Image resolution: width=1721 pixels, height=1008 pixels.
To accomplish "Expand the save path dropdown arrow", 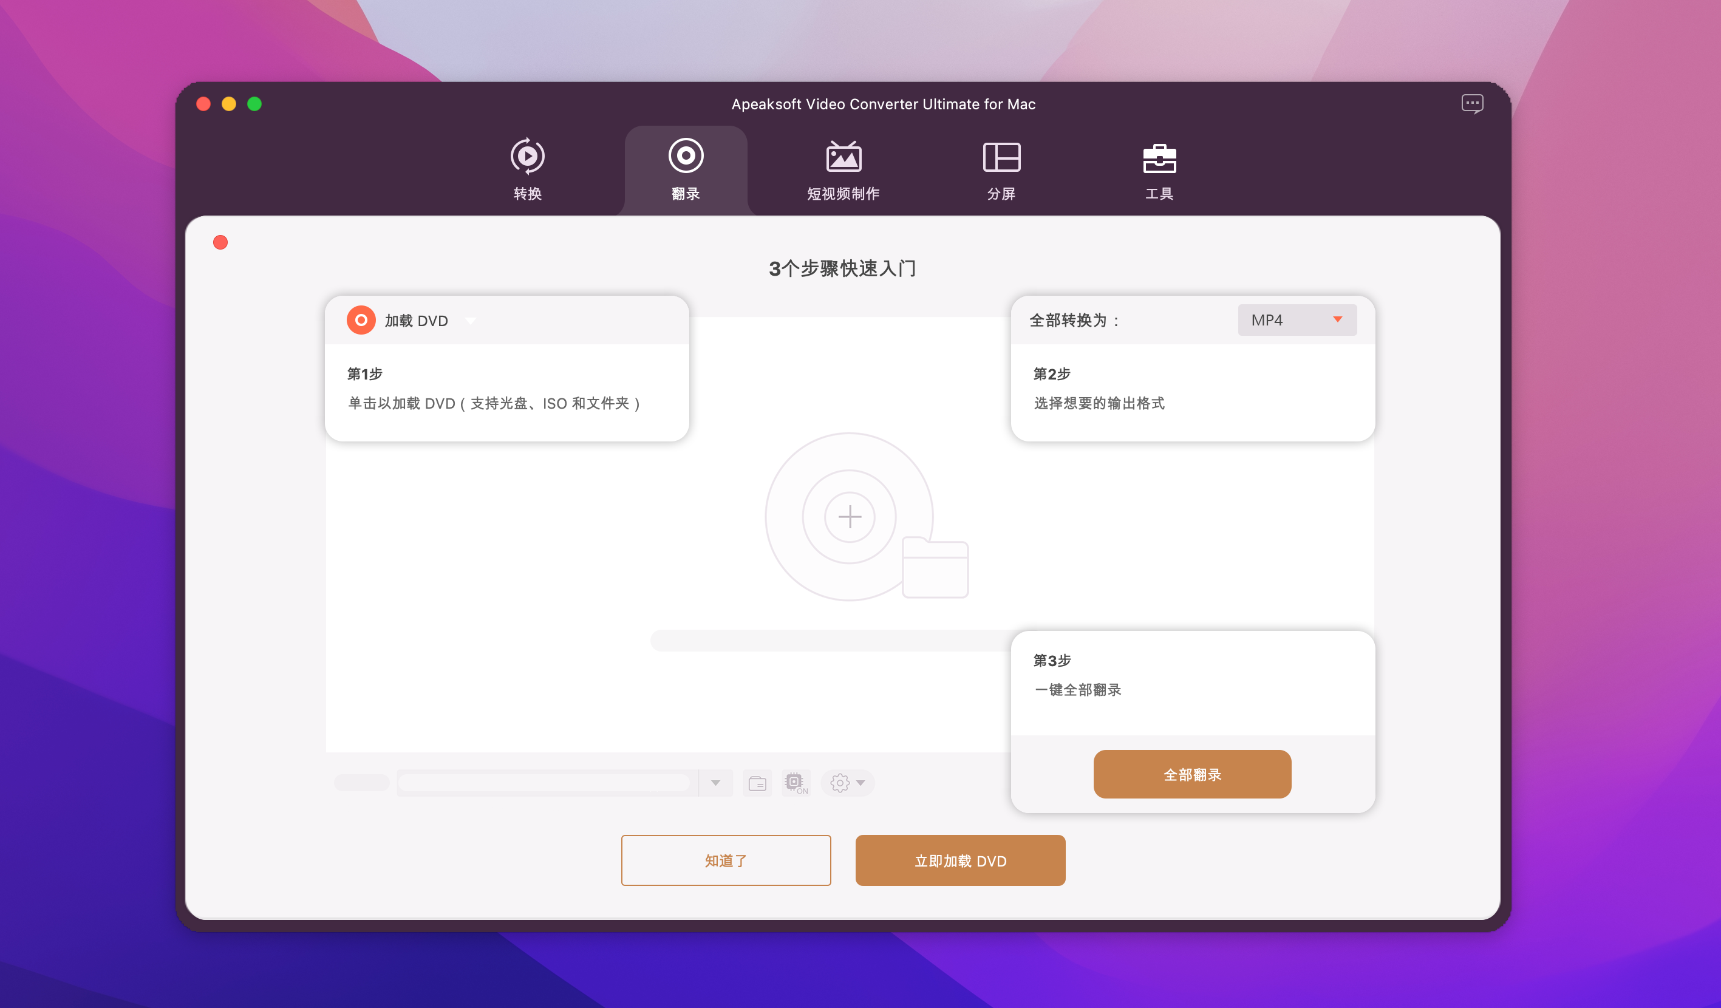I will coord(715,783).
